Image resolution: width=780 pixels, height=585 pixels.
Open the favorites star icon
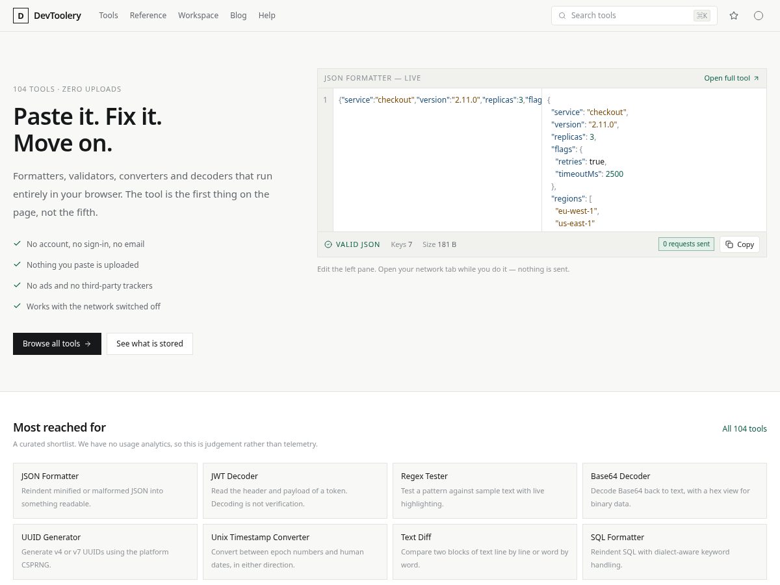pos(734,16)
